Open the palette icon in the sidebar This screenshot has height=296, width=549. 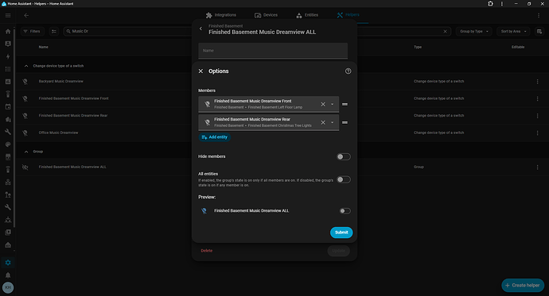[8, 144]
